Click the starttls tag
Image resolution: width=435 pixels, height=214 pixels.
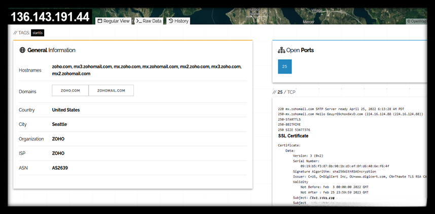coord(38,33)
